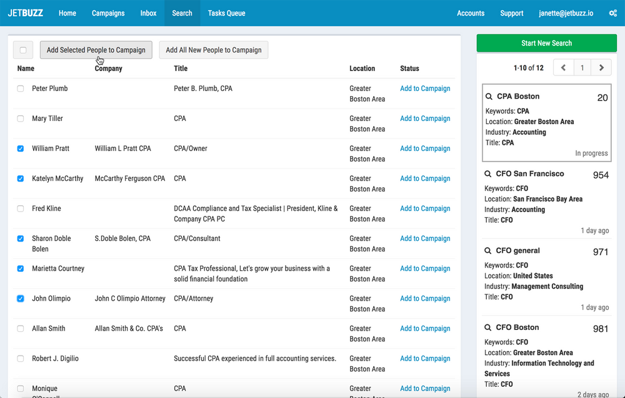This screenshot has width=625, height=398.
Task: Open the Accounts menu
Action: tap(471, 12)
